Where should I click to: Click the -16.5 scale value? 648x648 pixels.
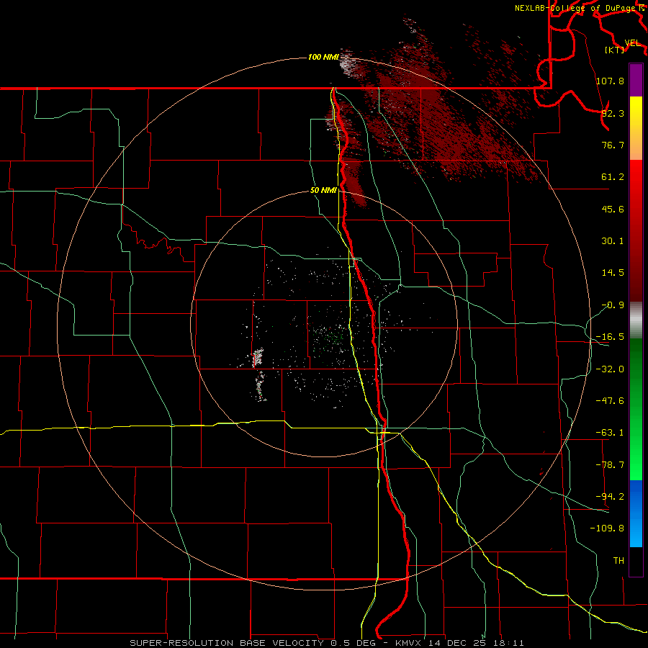point(610,337)
